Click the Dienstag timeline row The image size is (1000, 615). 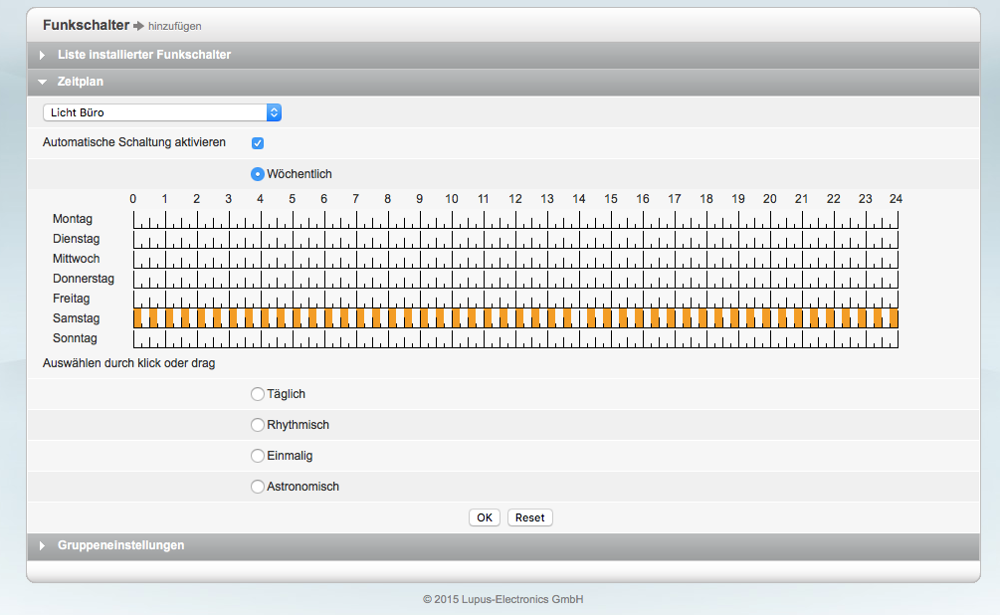click(x=515, y=240)
